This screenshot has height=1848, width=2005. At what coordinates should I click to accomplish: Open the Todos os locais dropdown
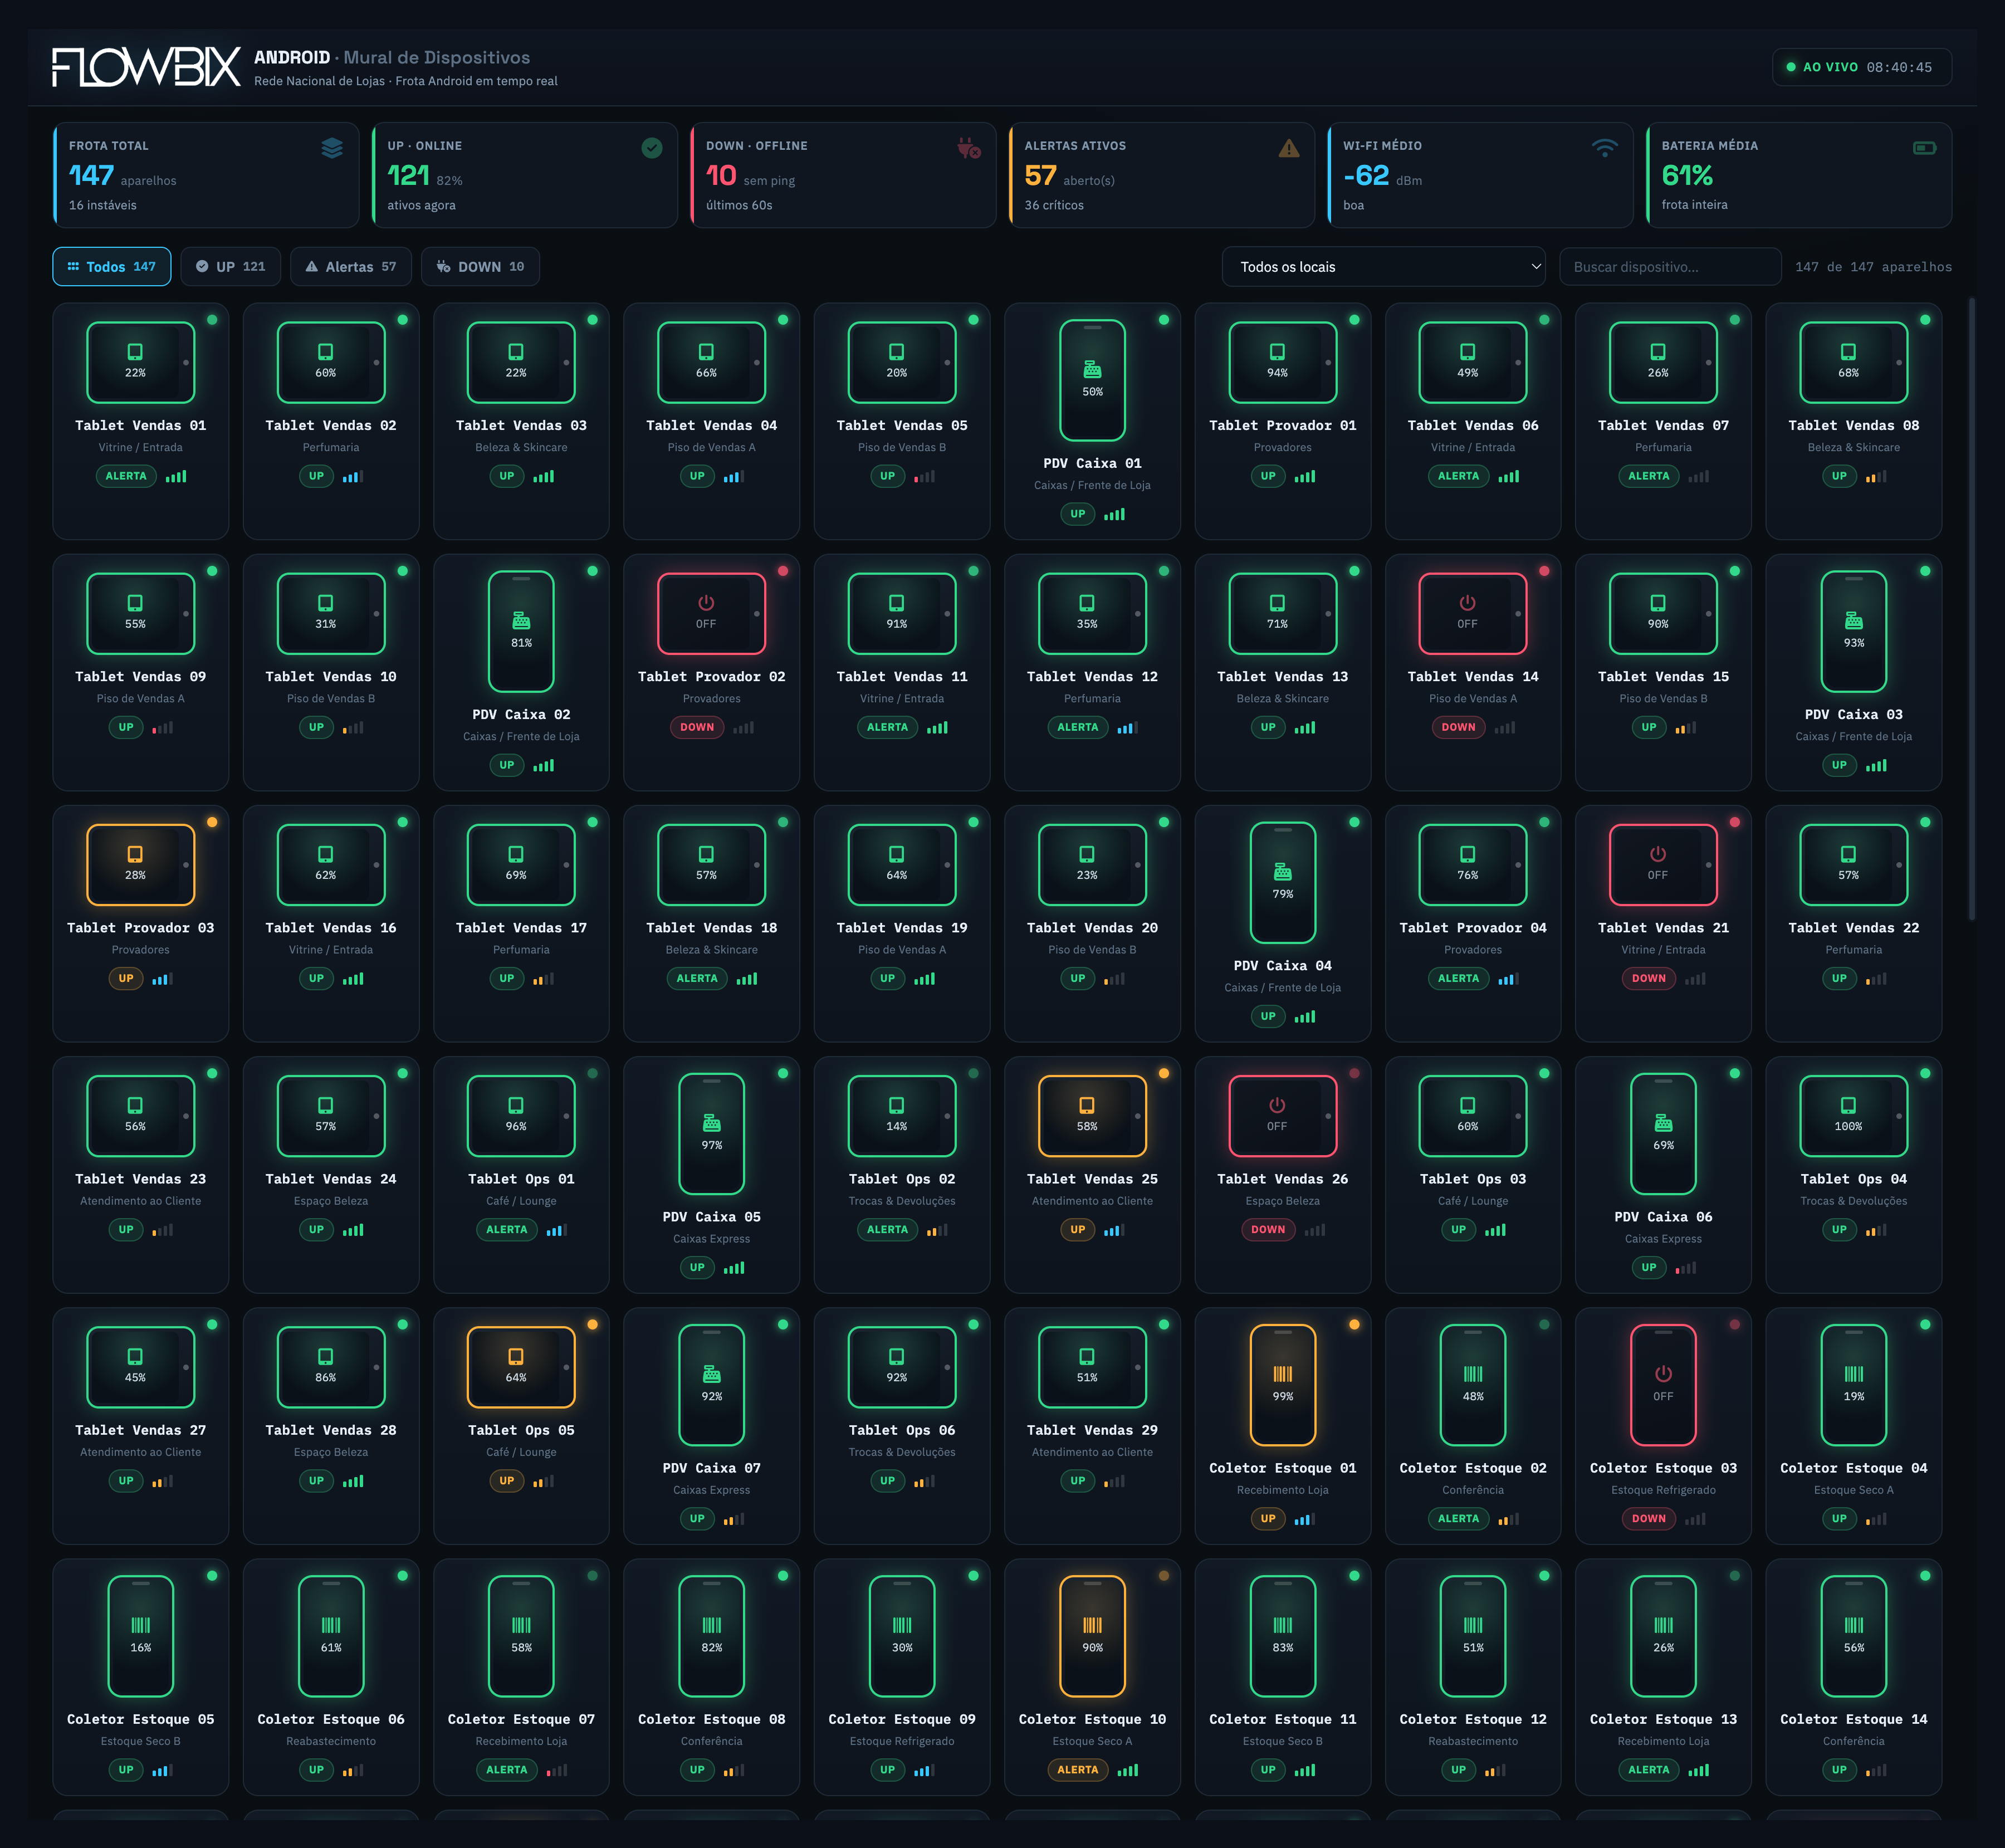pyautogui.click(x=1384, y=267)
